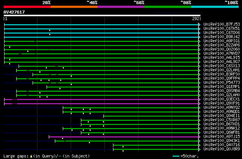Image resolution: width=242 pixels, height=159 pixels.
Task: Click the yellow gap marker under the UniRef100_Q9SMB4 bar
Action: [40, 93]
